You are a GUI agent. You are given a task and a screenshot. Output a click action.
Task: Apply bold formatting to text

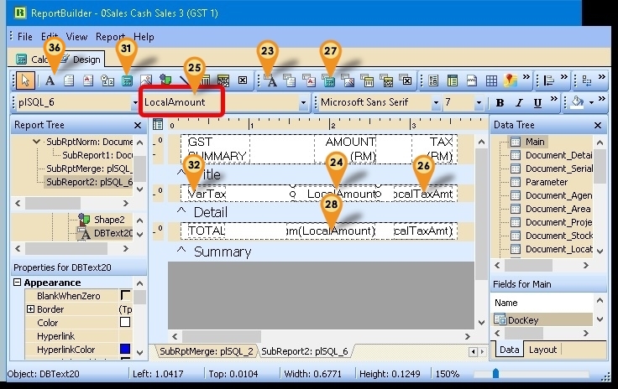(x=500, y=103)
